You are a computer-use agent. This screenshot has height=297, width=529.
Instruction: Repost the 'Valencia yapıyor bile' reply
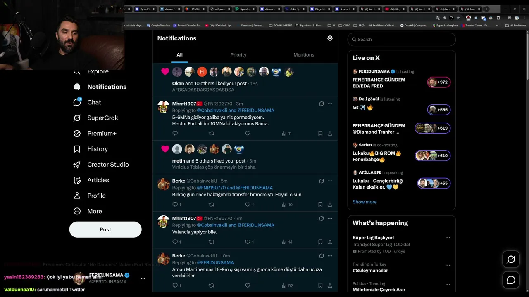[x=211, y=242]
